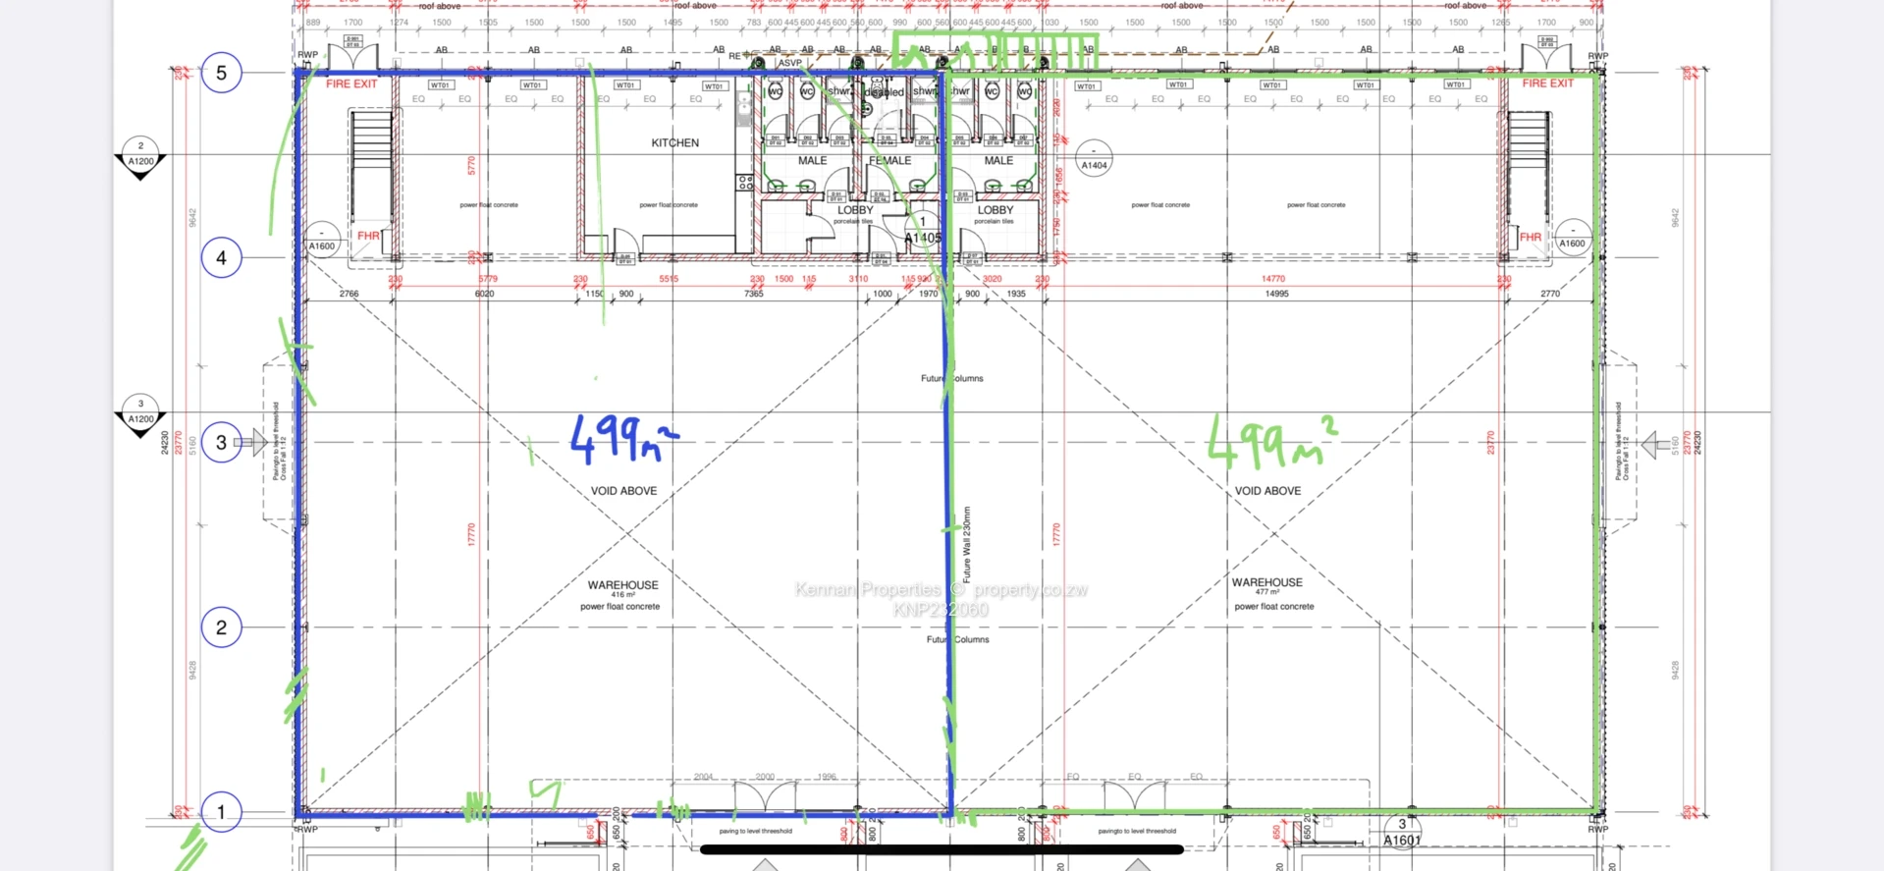The height and width of the screenshot is (871, 1884).
Task: Select grid marker circle number 4
Action: (x=221, y=258)
